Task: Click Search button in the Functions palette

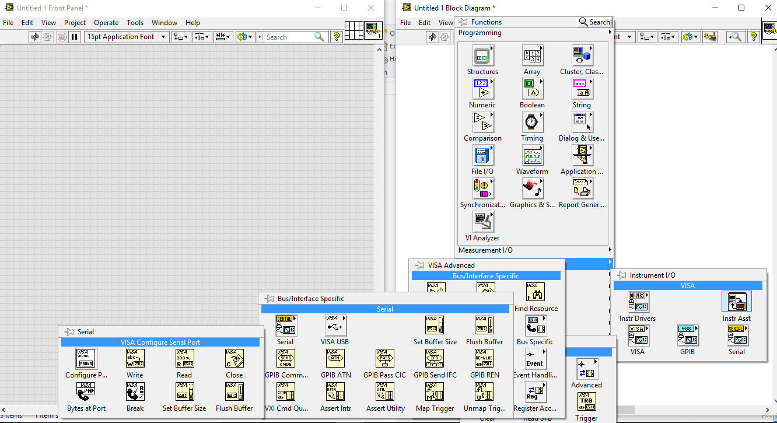Action: point(594,22)
